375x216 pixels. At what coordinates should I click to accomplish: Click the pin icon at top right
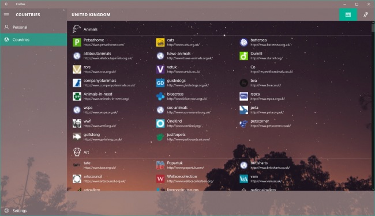(366, 14)
